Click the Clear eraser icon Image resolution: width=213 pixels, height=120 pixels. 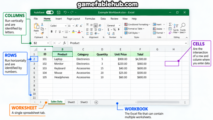[170, 33]
